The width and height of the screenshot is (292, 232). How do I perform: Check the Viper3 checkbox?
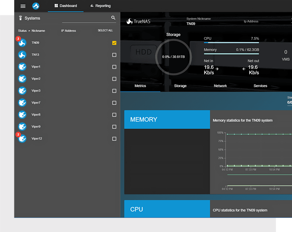point(114,91)
